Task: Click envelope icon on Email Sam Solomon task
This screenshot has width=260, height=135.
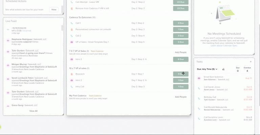Action: 199,78
